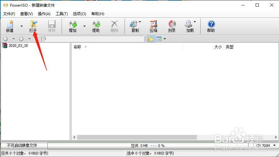
Task: Open an image file with 打开
Action: 33,26
